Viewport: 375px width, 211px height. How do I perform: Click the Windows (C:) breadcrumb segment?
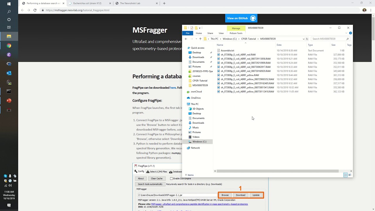230,39
